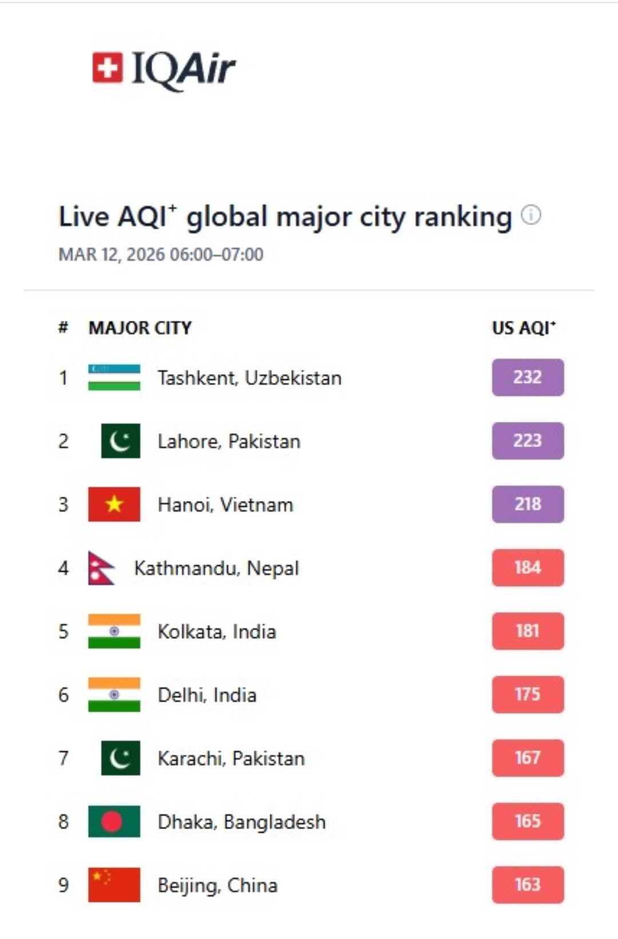Click the Uzbekistan flag icon
This screenshot has width=618, height=939.
(114, 378)
